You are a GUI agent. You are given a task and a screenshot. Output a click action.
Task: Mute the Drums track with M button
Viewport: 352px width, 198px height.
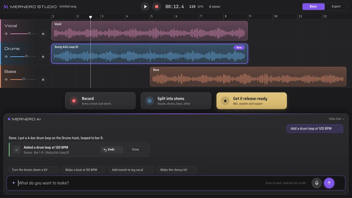43,57
